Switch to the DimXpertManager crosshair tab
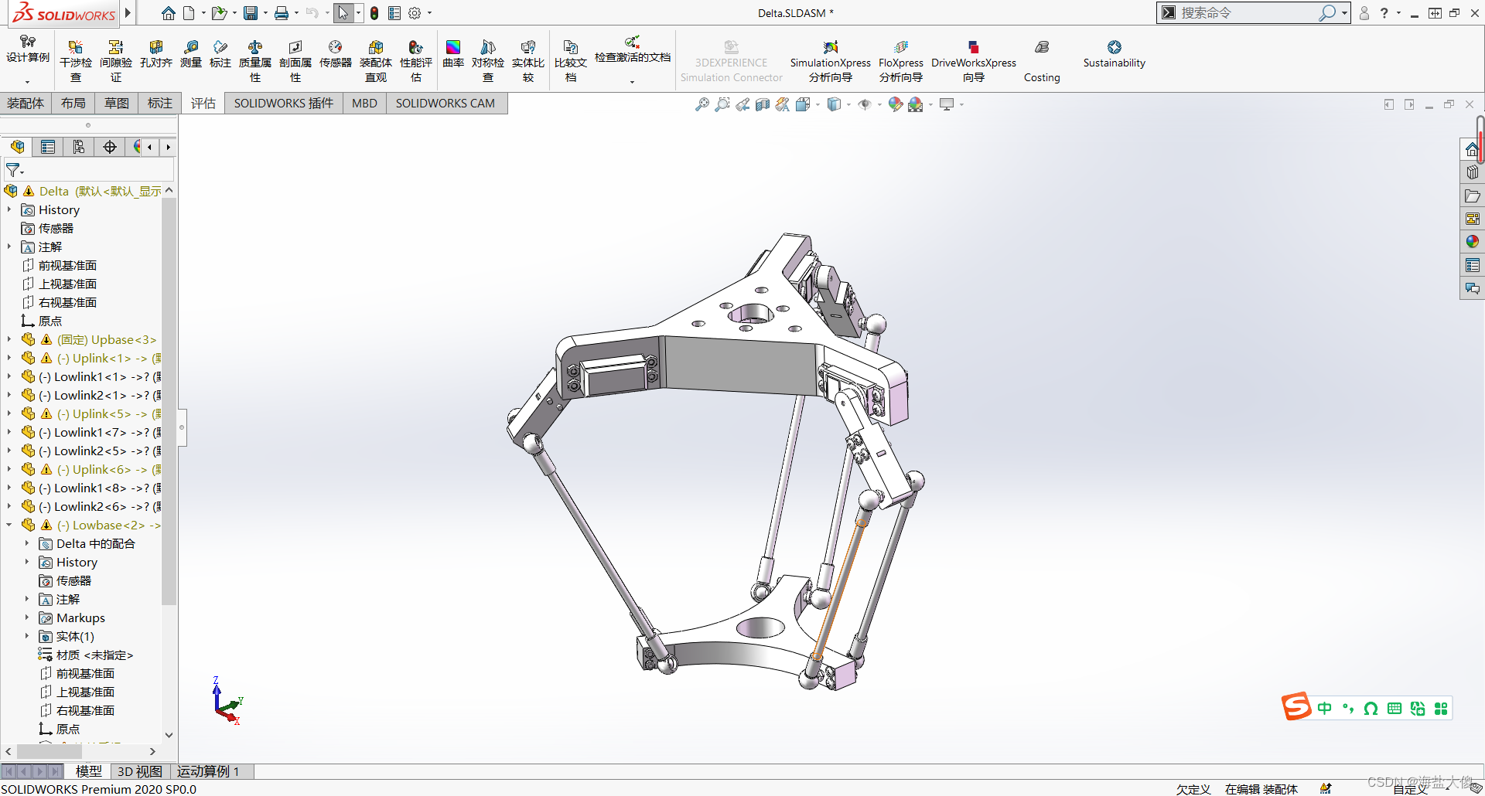 click(x=110, y=147)
